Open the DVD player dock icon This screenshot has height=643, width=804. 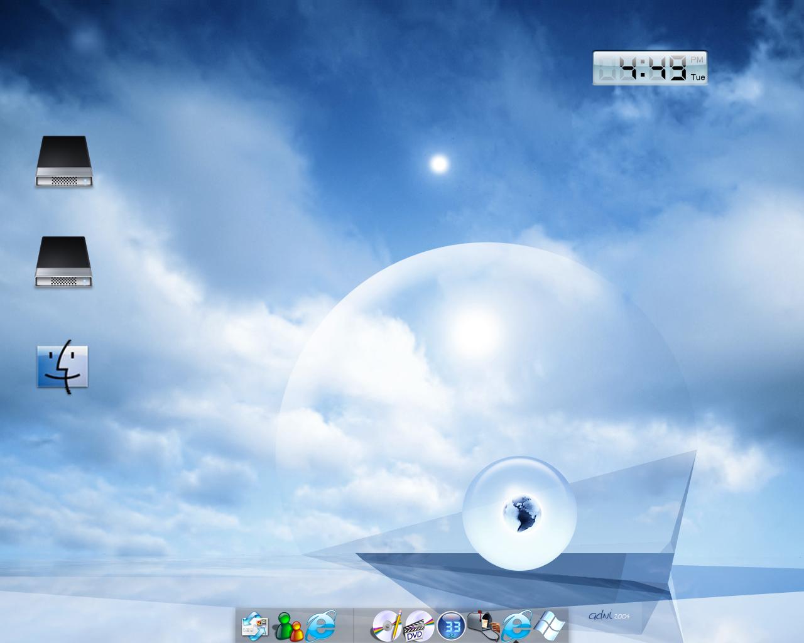[x=418, y=626]
